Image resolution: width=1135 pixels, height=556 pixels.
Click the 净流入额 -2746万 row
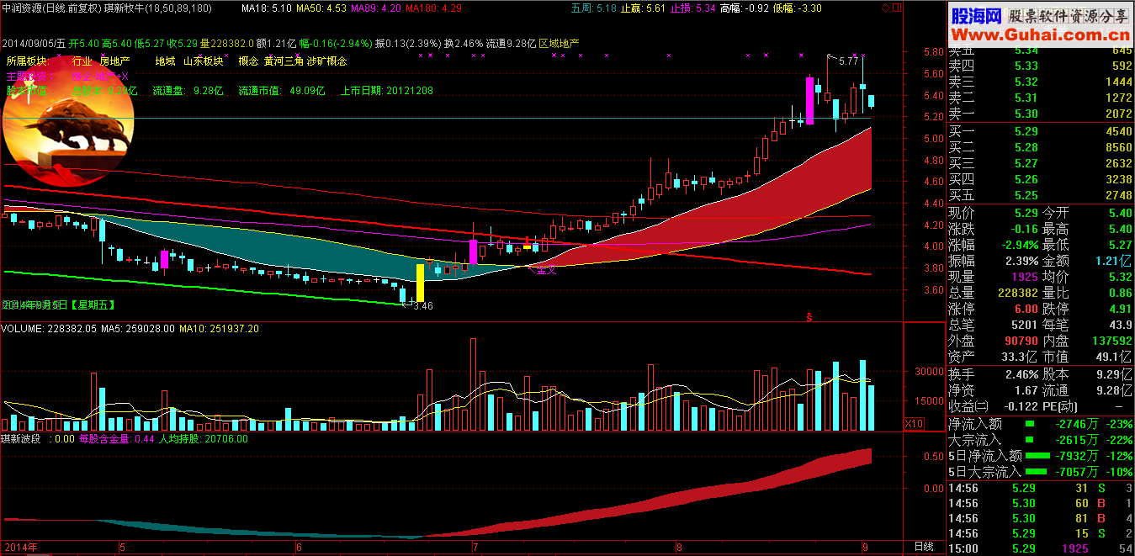[1040, 423]
